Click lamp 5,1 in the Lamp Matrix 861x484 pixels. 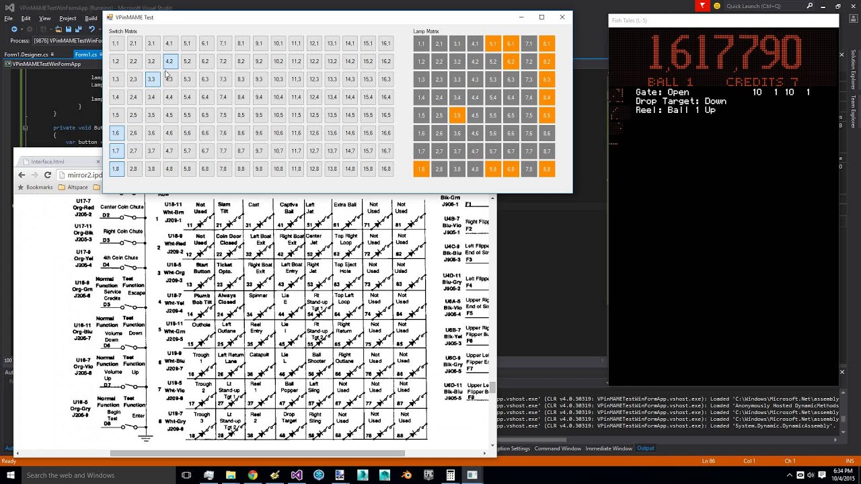(493, 44)
